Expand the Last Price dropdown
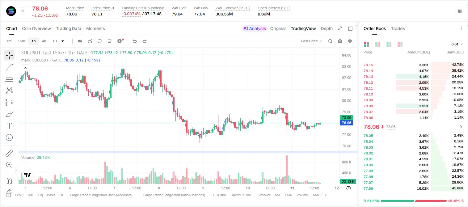468x207 pixels. [x=311, y=41]
